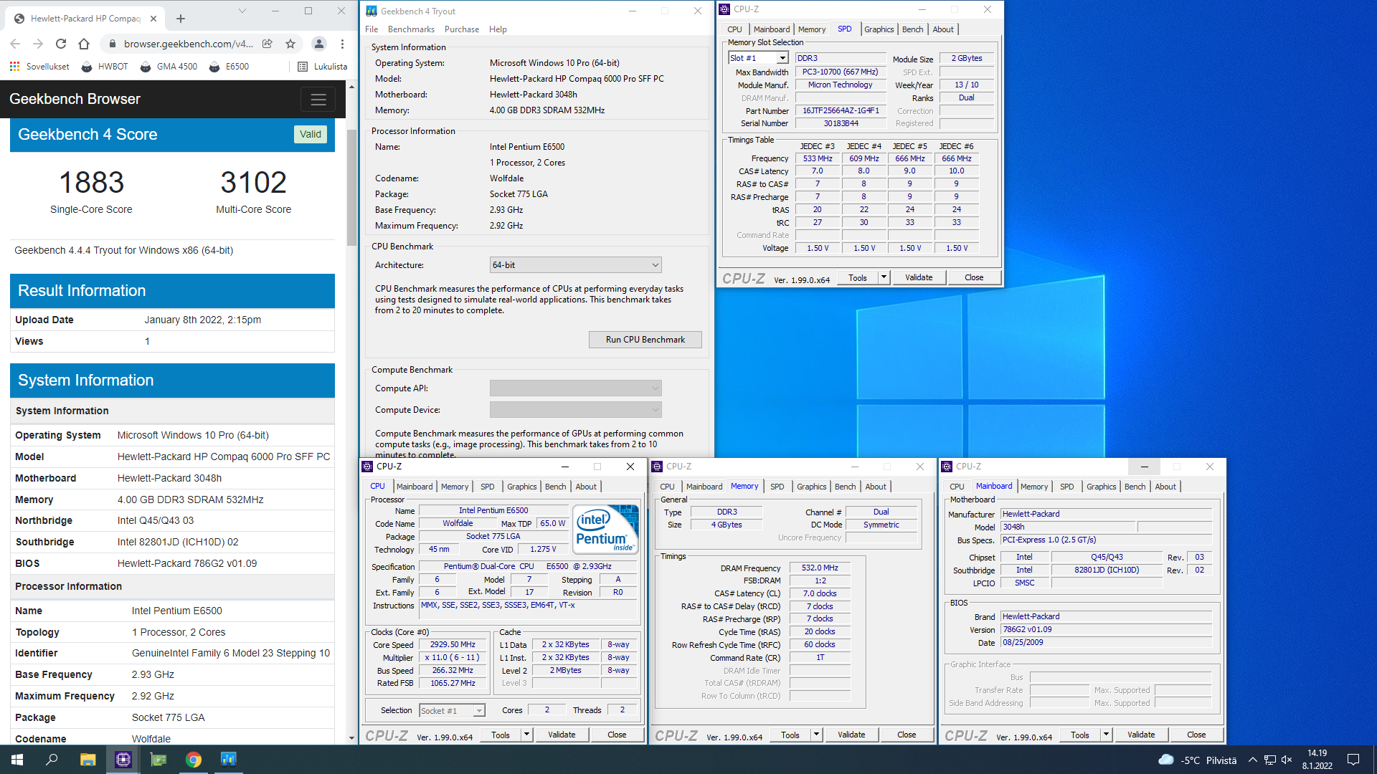Viewport: 1377px width, 774px height.
Task: Open Geekbench Benchmarks menu
Action: (x=411, y=29)
